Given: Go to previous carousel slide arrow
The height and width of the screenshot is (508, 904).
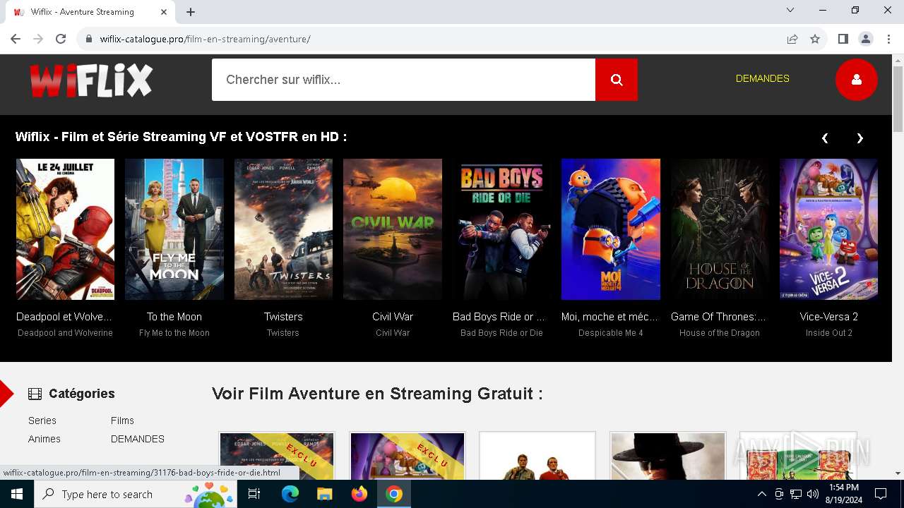Looking at the screenshot, I should click(824, 138).
